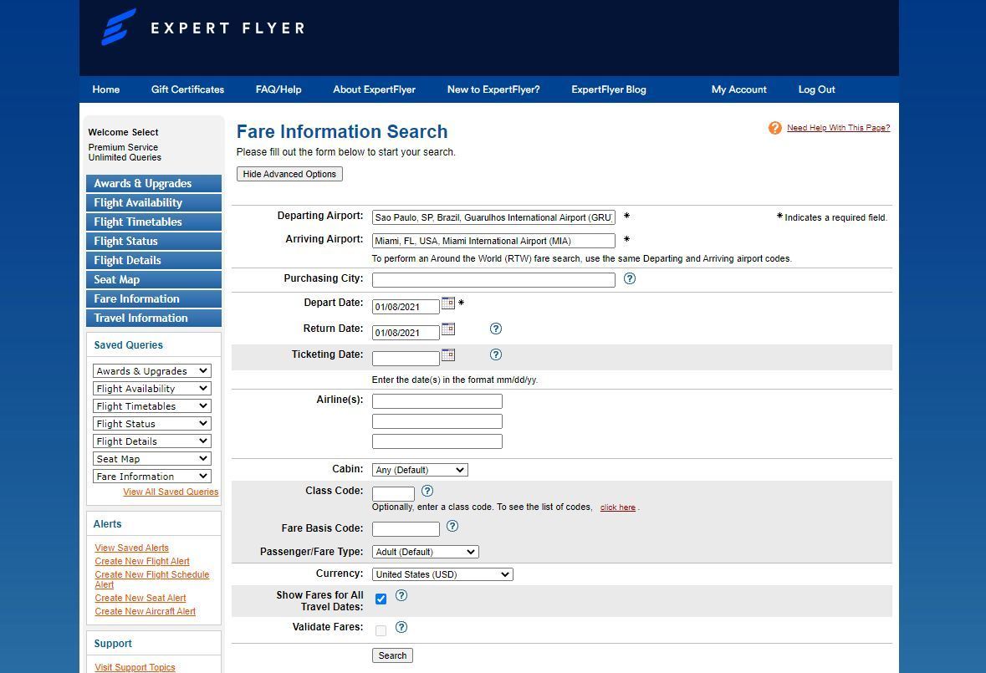Focus the Depart Date field
Image resolution: width=986 pixels, height=673 pixels.
(406, 307)
